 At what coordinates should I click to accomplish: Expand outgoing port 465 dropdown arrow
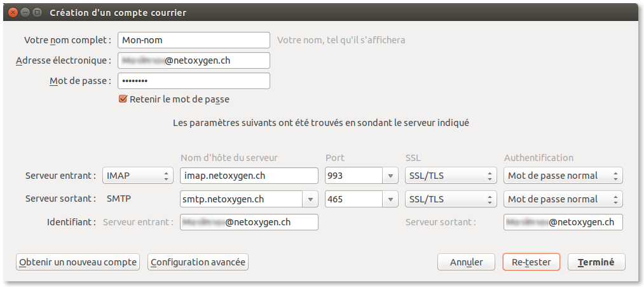[390, 199]
